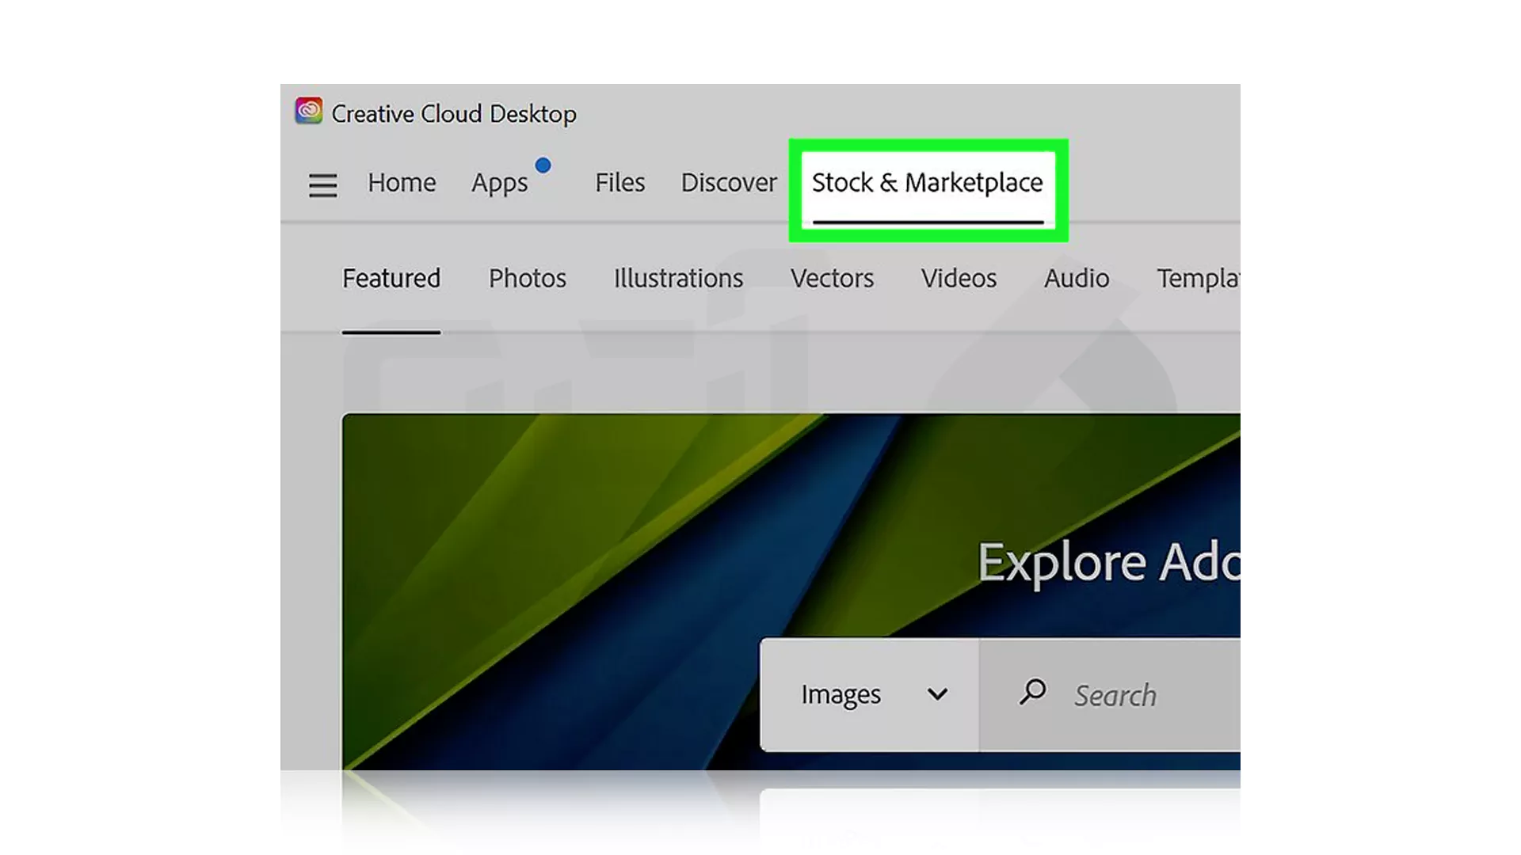Select the Featured sub-tab

pos(391,279)
